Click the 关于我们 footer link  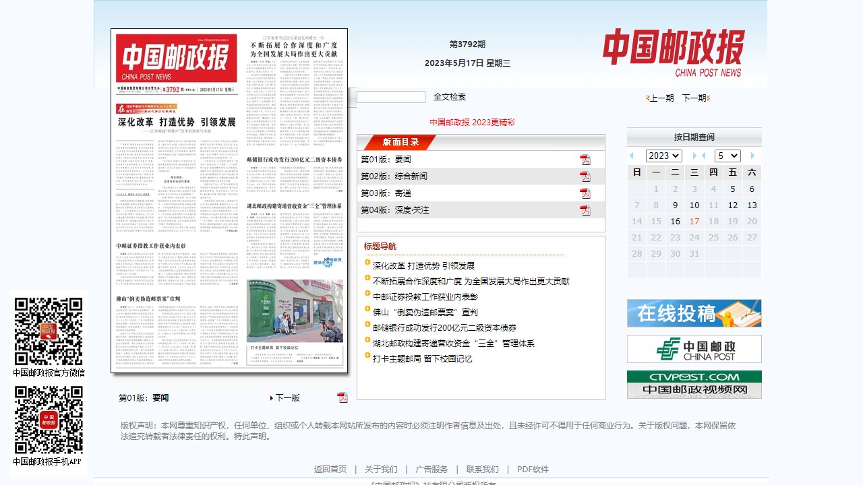point(381,470)
